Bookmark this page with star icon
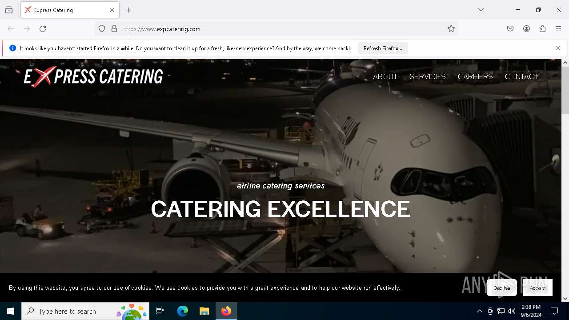 451,29
